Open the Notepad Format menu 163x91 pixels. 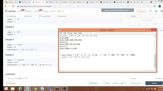point(70,33)
